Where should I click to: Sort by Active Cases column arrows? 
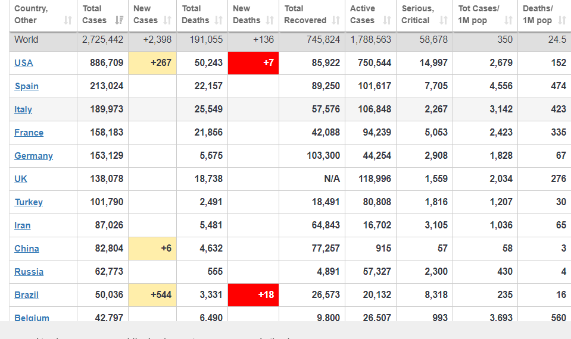(x=387, y=20)
